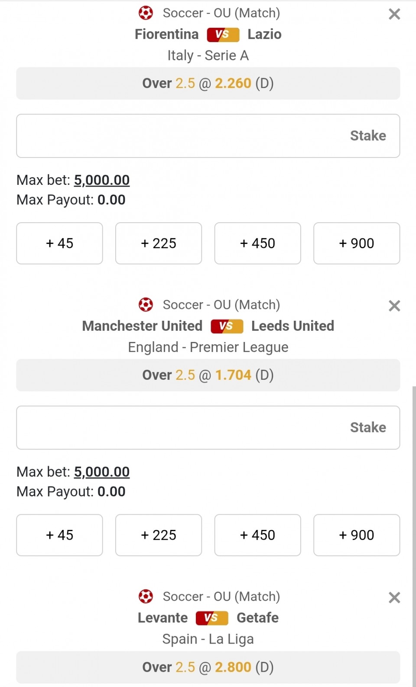Remove the Manchester United vs Leeds bet
416x687 pixels.
[x=394, y=306]
